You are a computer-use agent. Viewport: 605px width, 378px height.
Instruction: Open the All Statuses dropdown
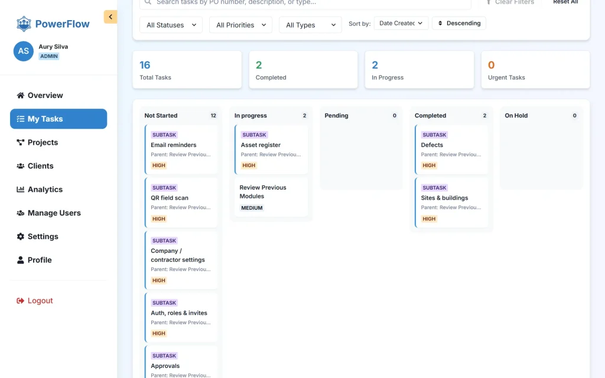(x=171, y=25)
